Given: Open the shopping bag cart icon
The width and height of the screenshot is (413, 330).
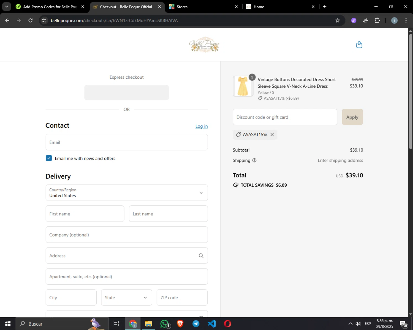Looking at the screenshot, I should [x=359, y=45].
